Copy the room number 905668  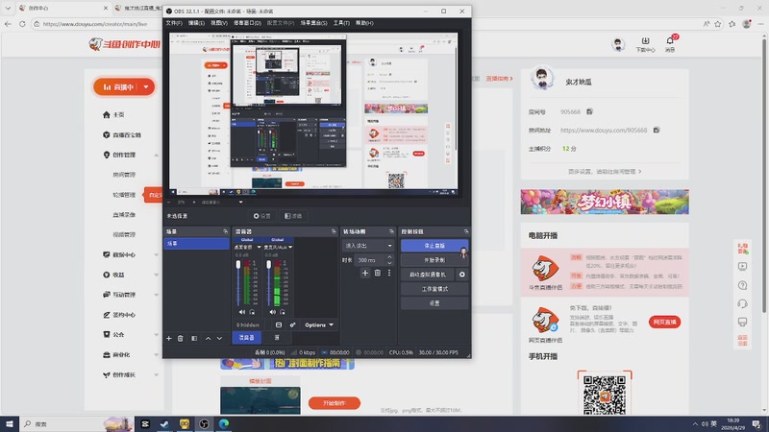tap(589, 111)
